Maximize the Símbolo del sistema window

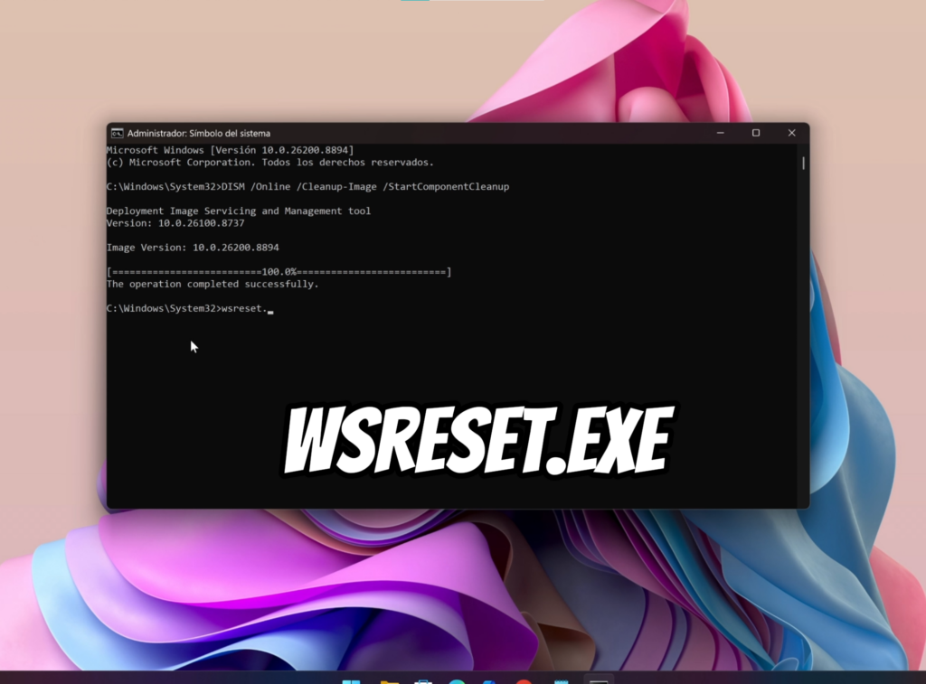[x=756, y=133]
